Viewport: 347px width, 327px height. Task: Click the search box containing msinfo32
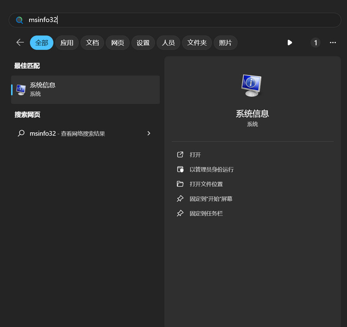click(173, 20)
